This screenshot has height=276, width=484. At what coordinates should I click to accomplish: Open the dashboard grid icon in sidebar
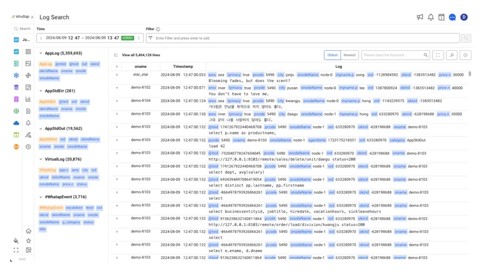click(x=28, y=51)
